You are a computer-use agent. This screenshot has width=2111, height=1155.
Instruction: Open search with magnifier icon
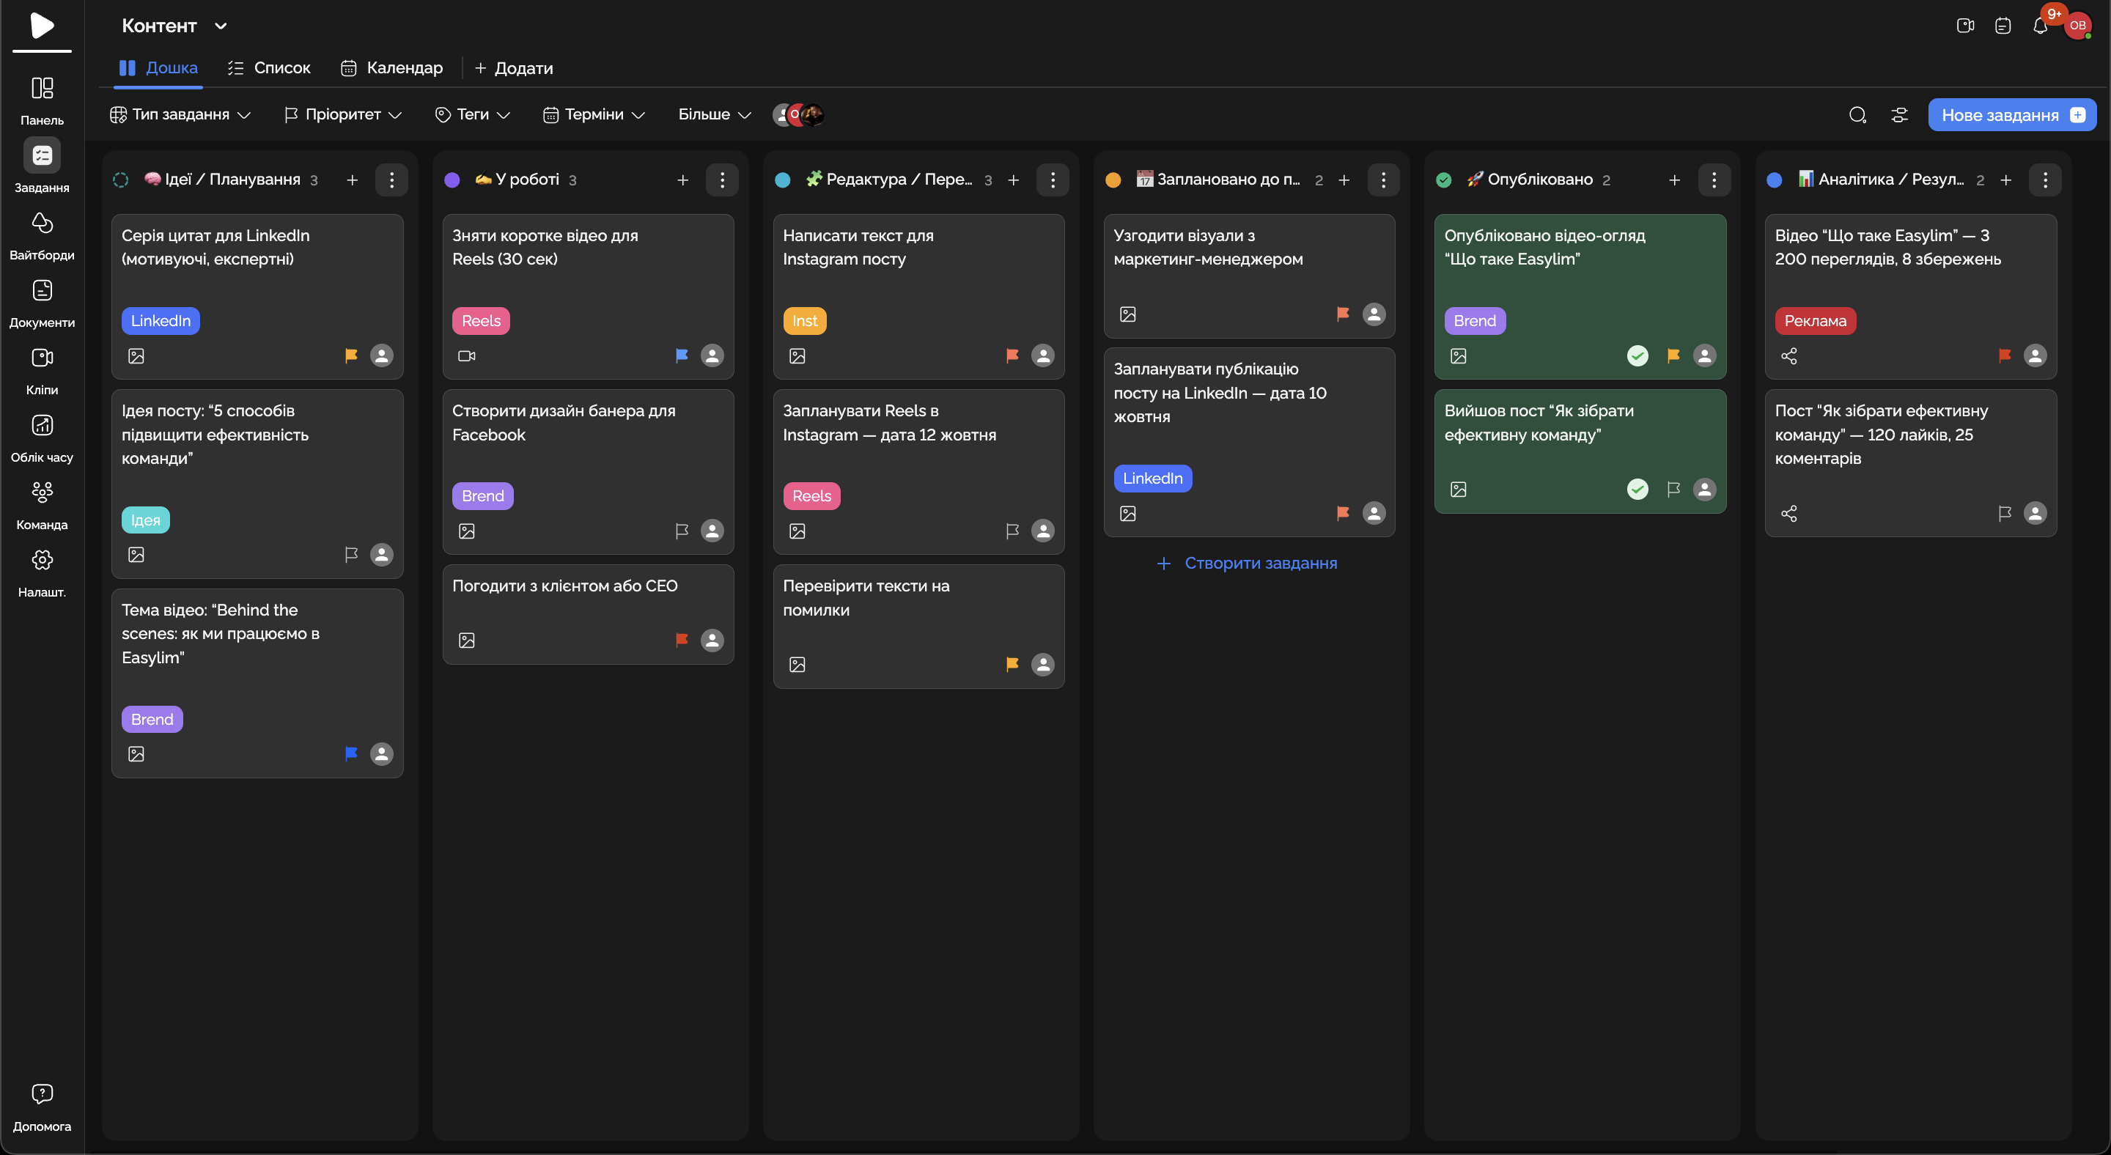click(1857, 114)
